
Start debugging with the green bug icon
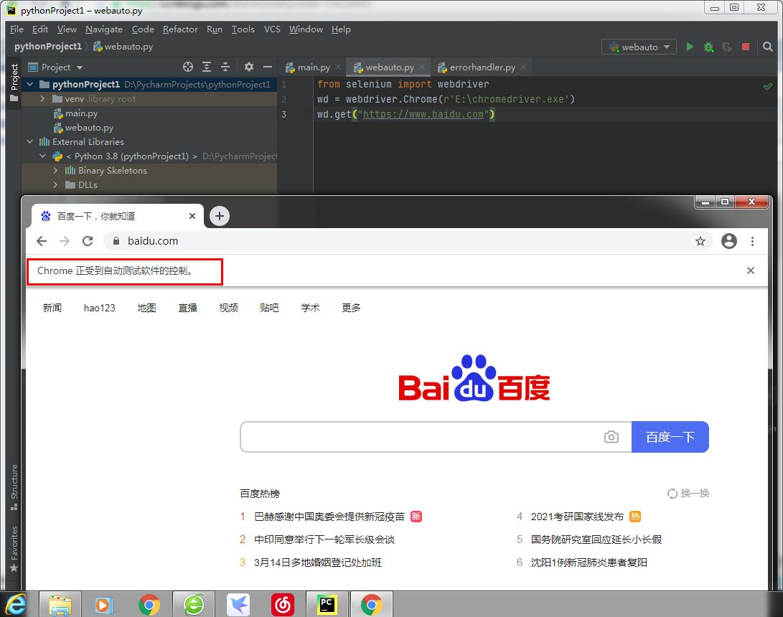coord(708,47)
